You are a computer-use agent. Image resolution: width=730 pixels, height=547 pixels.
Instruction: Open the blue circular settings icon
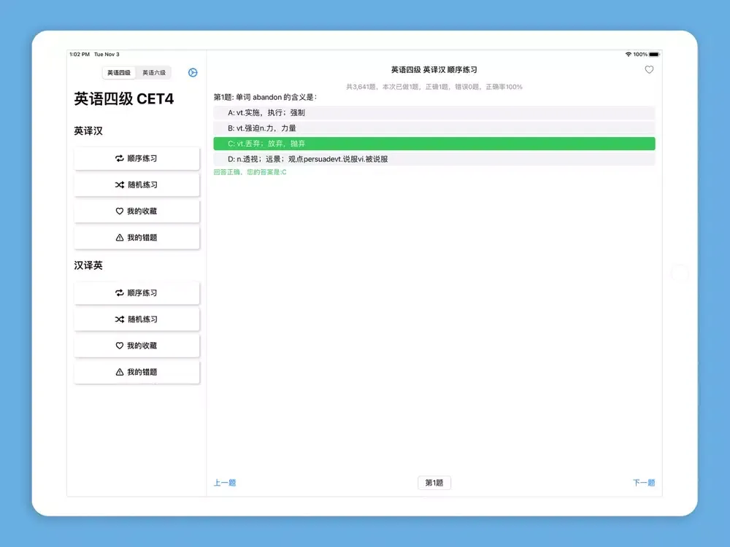coord(193,72)
